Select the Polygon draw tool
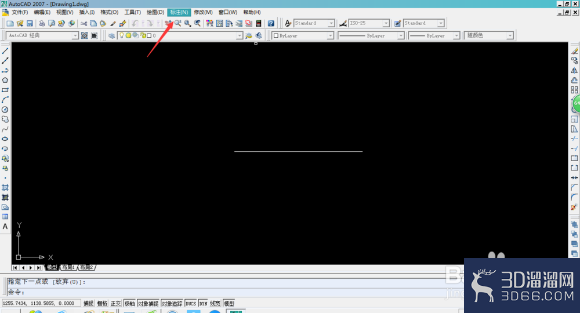Image resolution: width=580 pixels, height=313 pixels. (x=5, y=80)
